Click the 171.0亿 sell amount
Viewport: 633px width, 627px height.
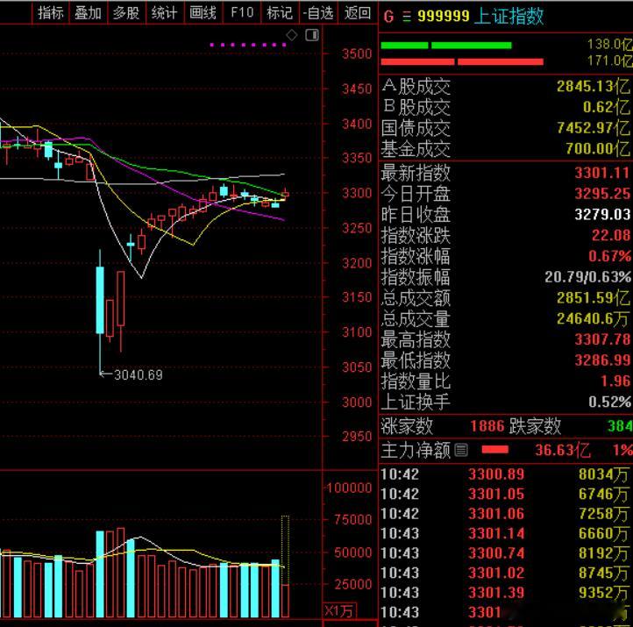pos(609,61)
